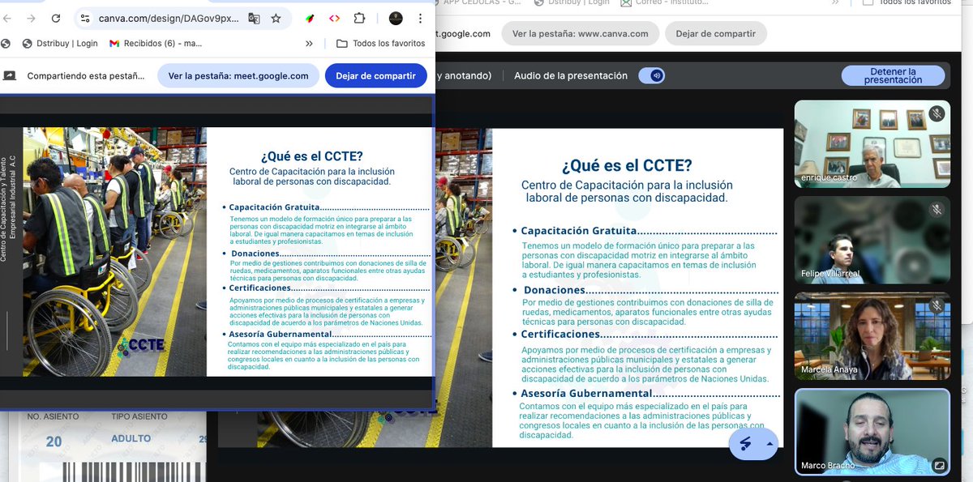This screenshot has height=482, width=973.
Task: Pop out Marco Bracho's video tile
Action: 941,463
